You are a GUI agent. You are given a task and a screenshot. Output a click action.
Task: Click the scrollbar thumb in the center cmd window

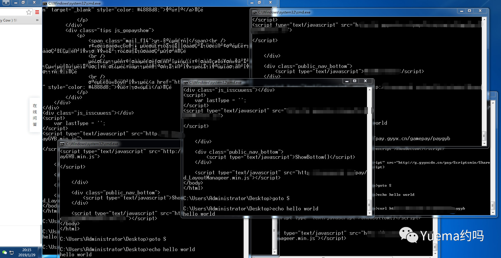(370, 205)
